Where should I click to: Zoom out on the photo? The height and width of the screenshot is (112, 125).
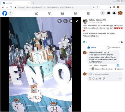[x=65, y=21]
